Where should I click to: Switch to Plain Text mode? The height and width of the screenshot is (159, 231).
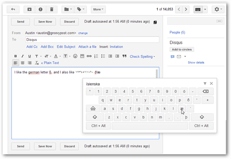pyautogui.click(x=50, y=63)
